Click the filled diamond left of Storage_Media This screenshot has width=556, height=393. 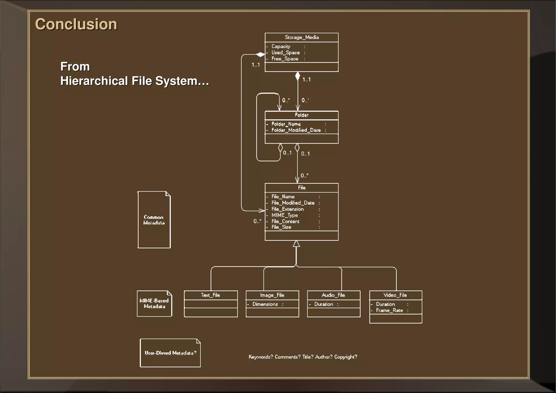[260, 55]
